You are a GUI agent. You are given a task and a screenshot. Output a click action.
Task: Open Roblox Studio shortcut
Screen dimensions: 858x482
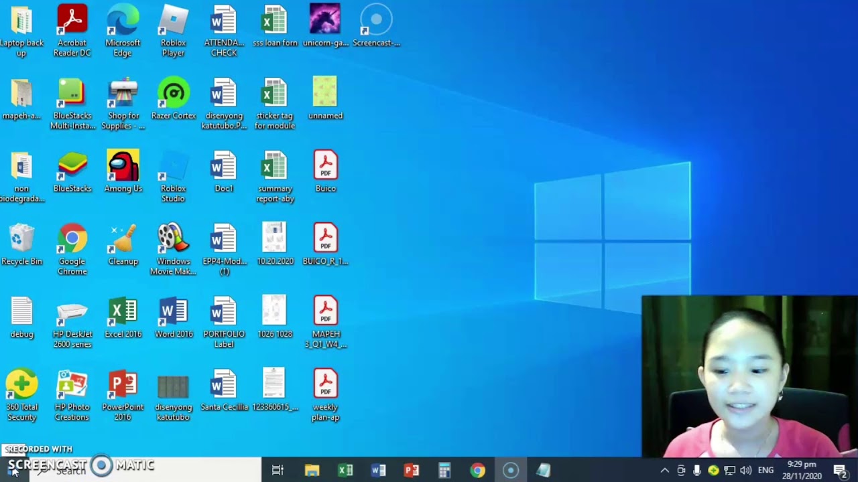tap(173, 177)
